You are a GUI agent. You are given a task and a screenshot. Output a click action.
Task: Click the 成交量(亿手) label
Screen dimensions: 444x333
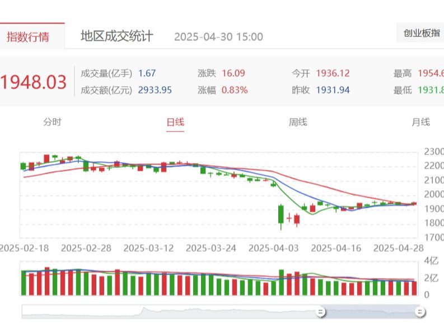tap(106, 73)
